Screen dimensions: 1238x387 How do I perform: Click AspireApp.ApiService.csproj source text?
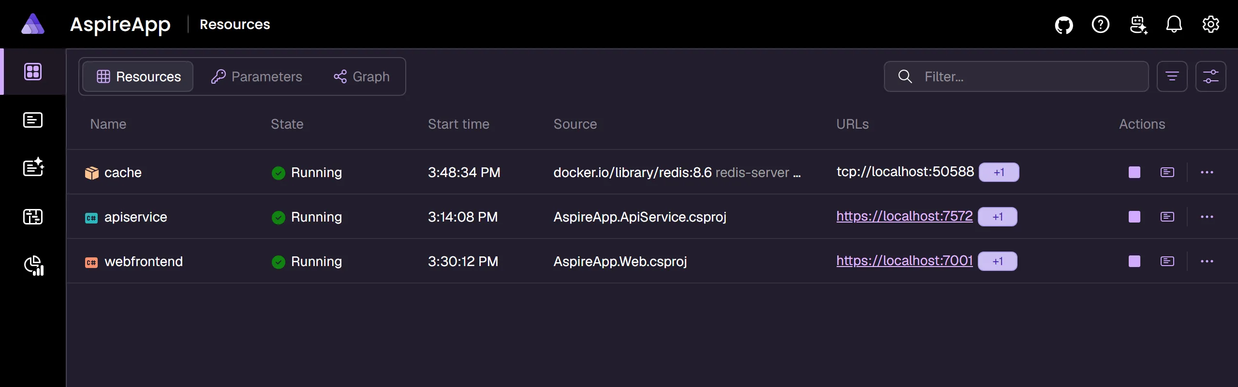(640, 217)
